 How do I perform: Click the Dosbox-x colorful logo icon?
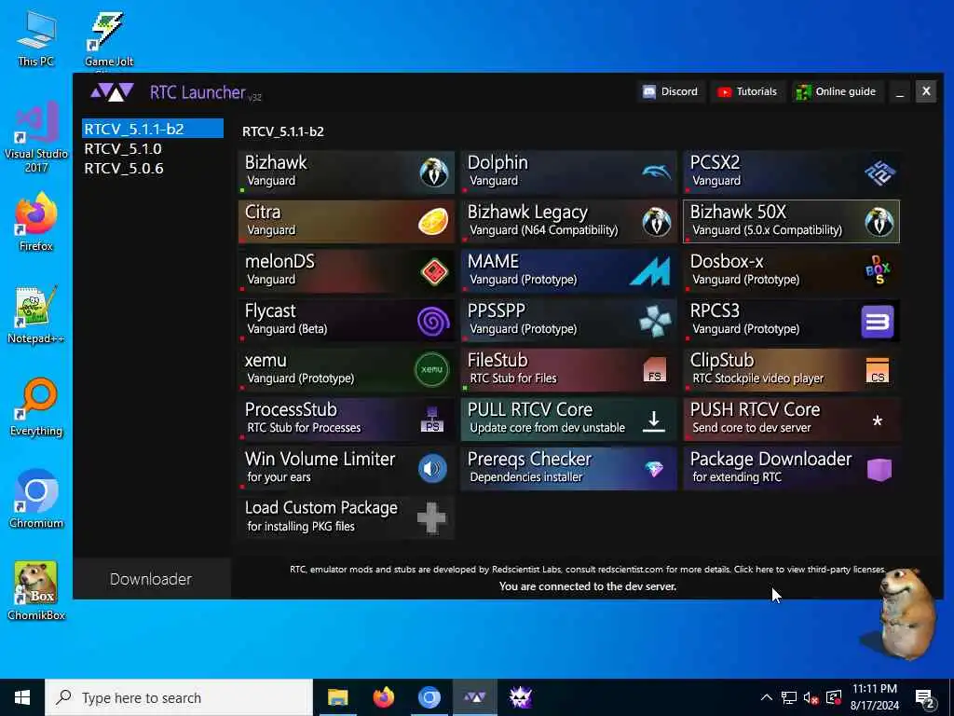(x=878, y=270)
